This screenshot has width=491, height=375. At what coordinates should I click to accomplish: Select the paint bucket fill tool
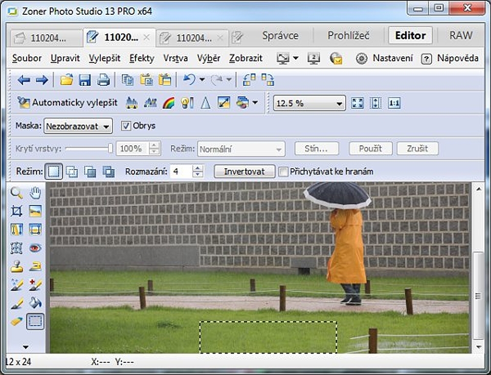35,303
